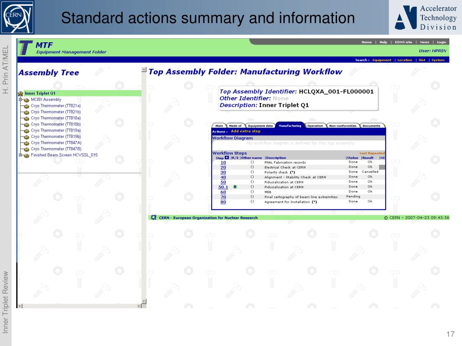Click the Cryo Thermometer (TT847B) icon
Viewport: 462px width, 346px height.
click(x=27, y=150)
